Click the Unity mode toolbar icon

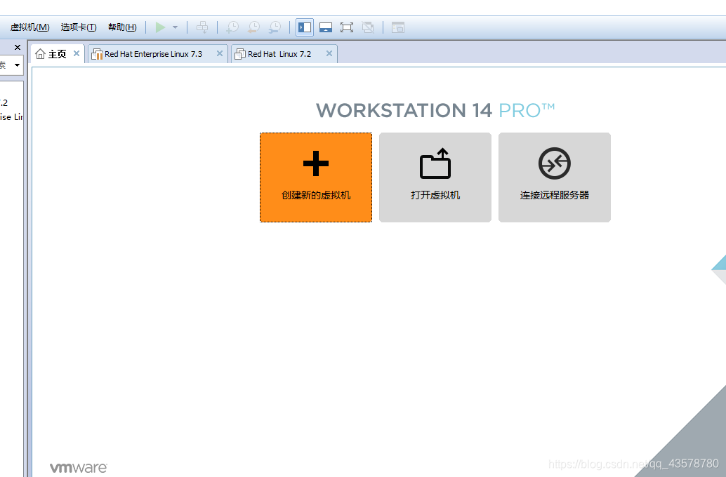click(x=368, y=27)
